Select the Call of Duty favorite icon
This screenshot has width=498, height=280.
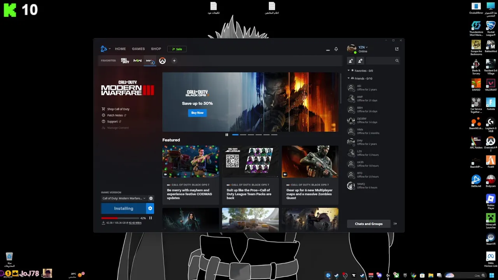coord(125,61)
